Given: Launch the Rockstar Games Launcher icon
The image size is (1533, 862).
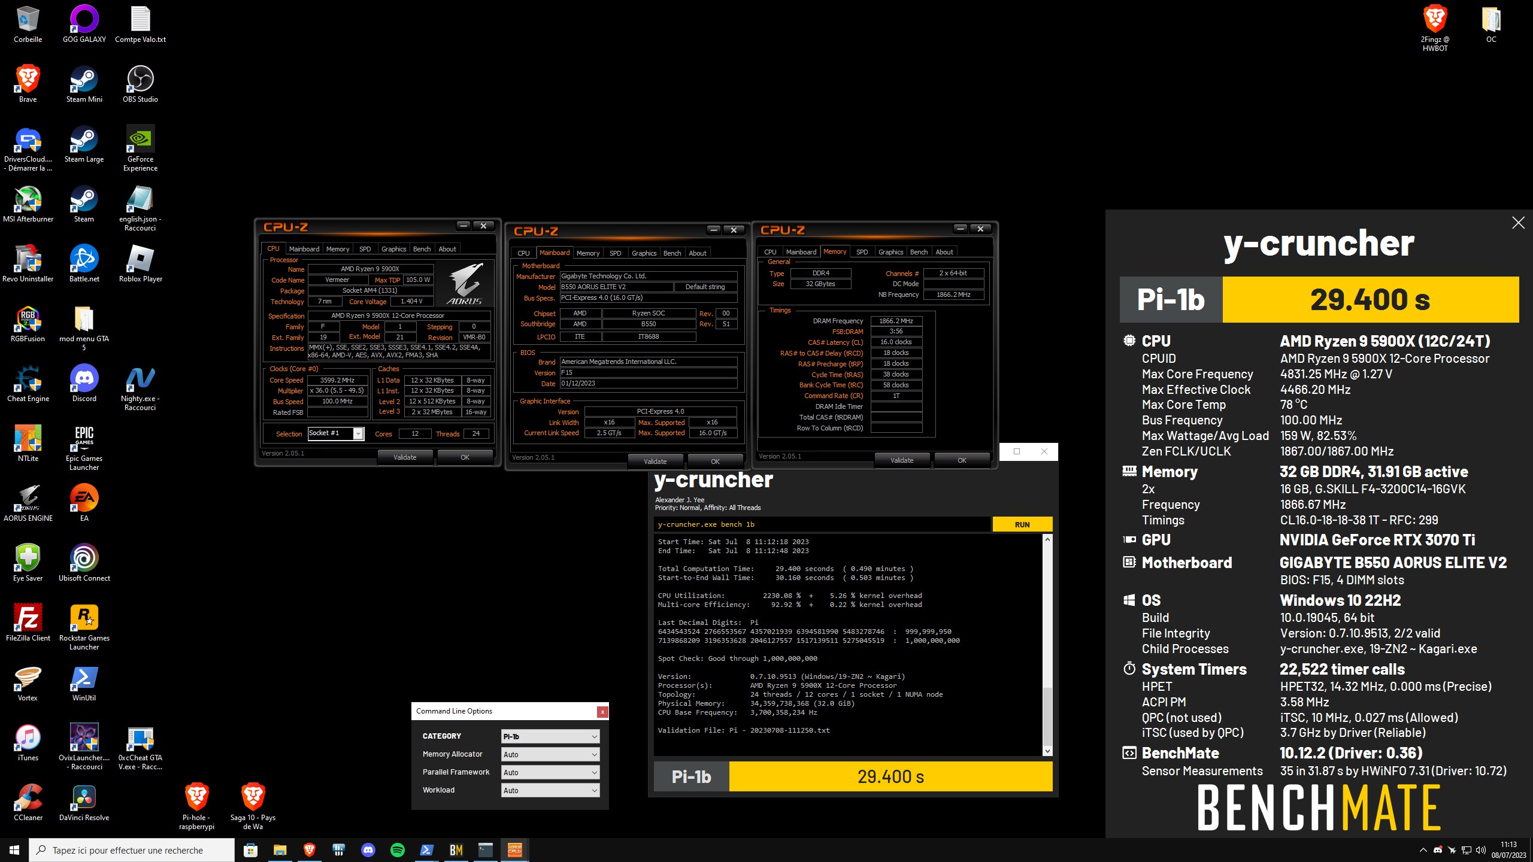Looking at the screenshot, I should [84, 627].
